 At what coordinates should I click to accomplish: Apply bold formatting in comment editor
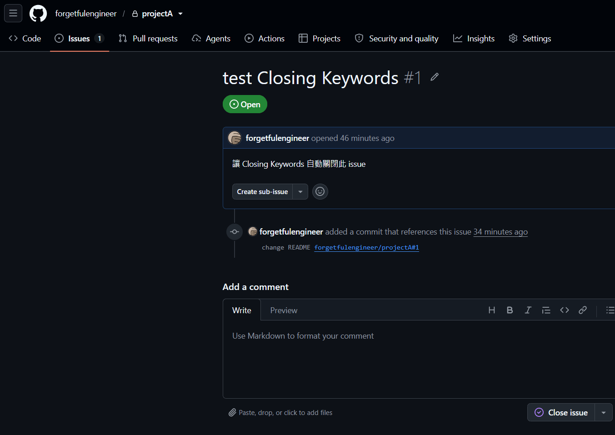coord(510,310)
